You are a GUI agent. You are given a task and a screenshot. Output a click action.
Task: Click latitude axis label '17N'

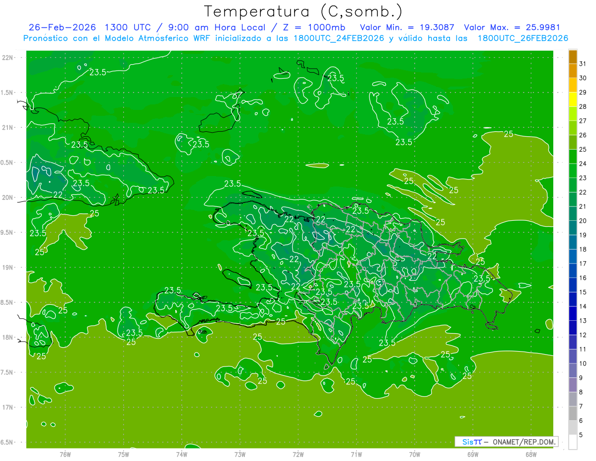(x=8, y=407)
